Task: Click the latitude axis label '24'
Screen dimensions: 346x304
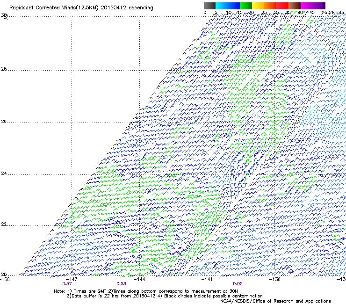Action: [4, 174]
